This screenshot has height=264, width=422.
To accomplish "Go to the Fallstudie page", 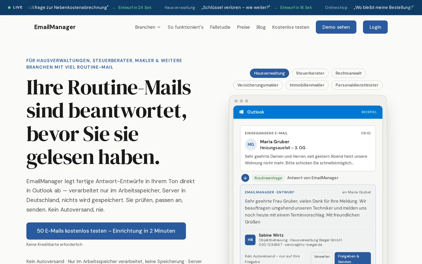I will point(220,27).
